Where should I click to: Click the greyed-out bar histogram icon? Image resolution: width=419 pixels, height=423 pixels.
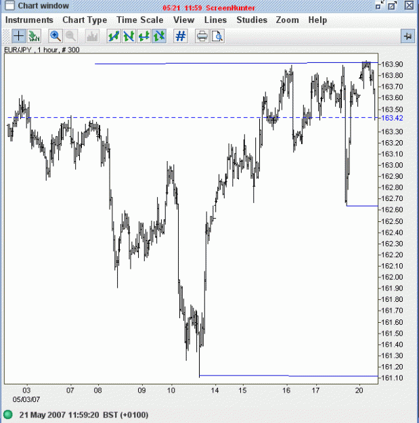click(x=92, y=36)
